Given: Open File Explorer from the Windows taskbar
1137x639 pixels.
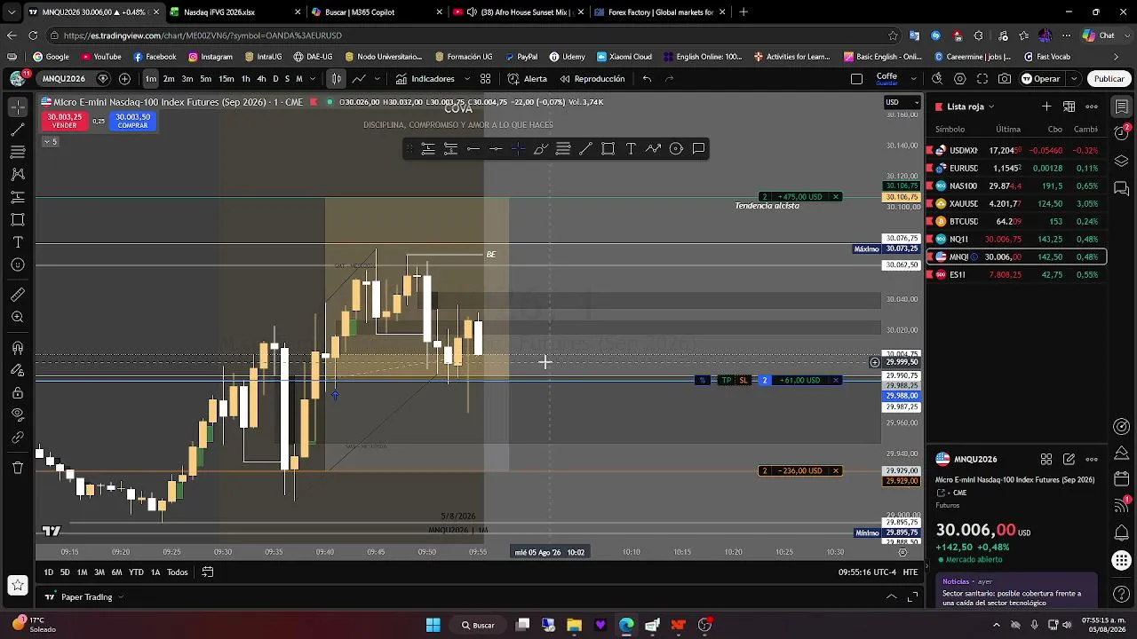Looking at the screenshot, I should [574, 625].
